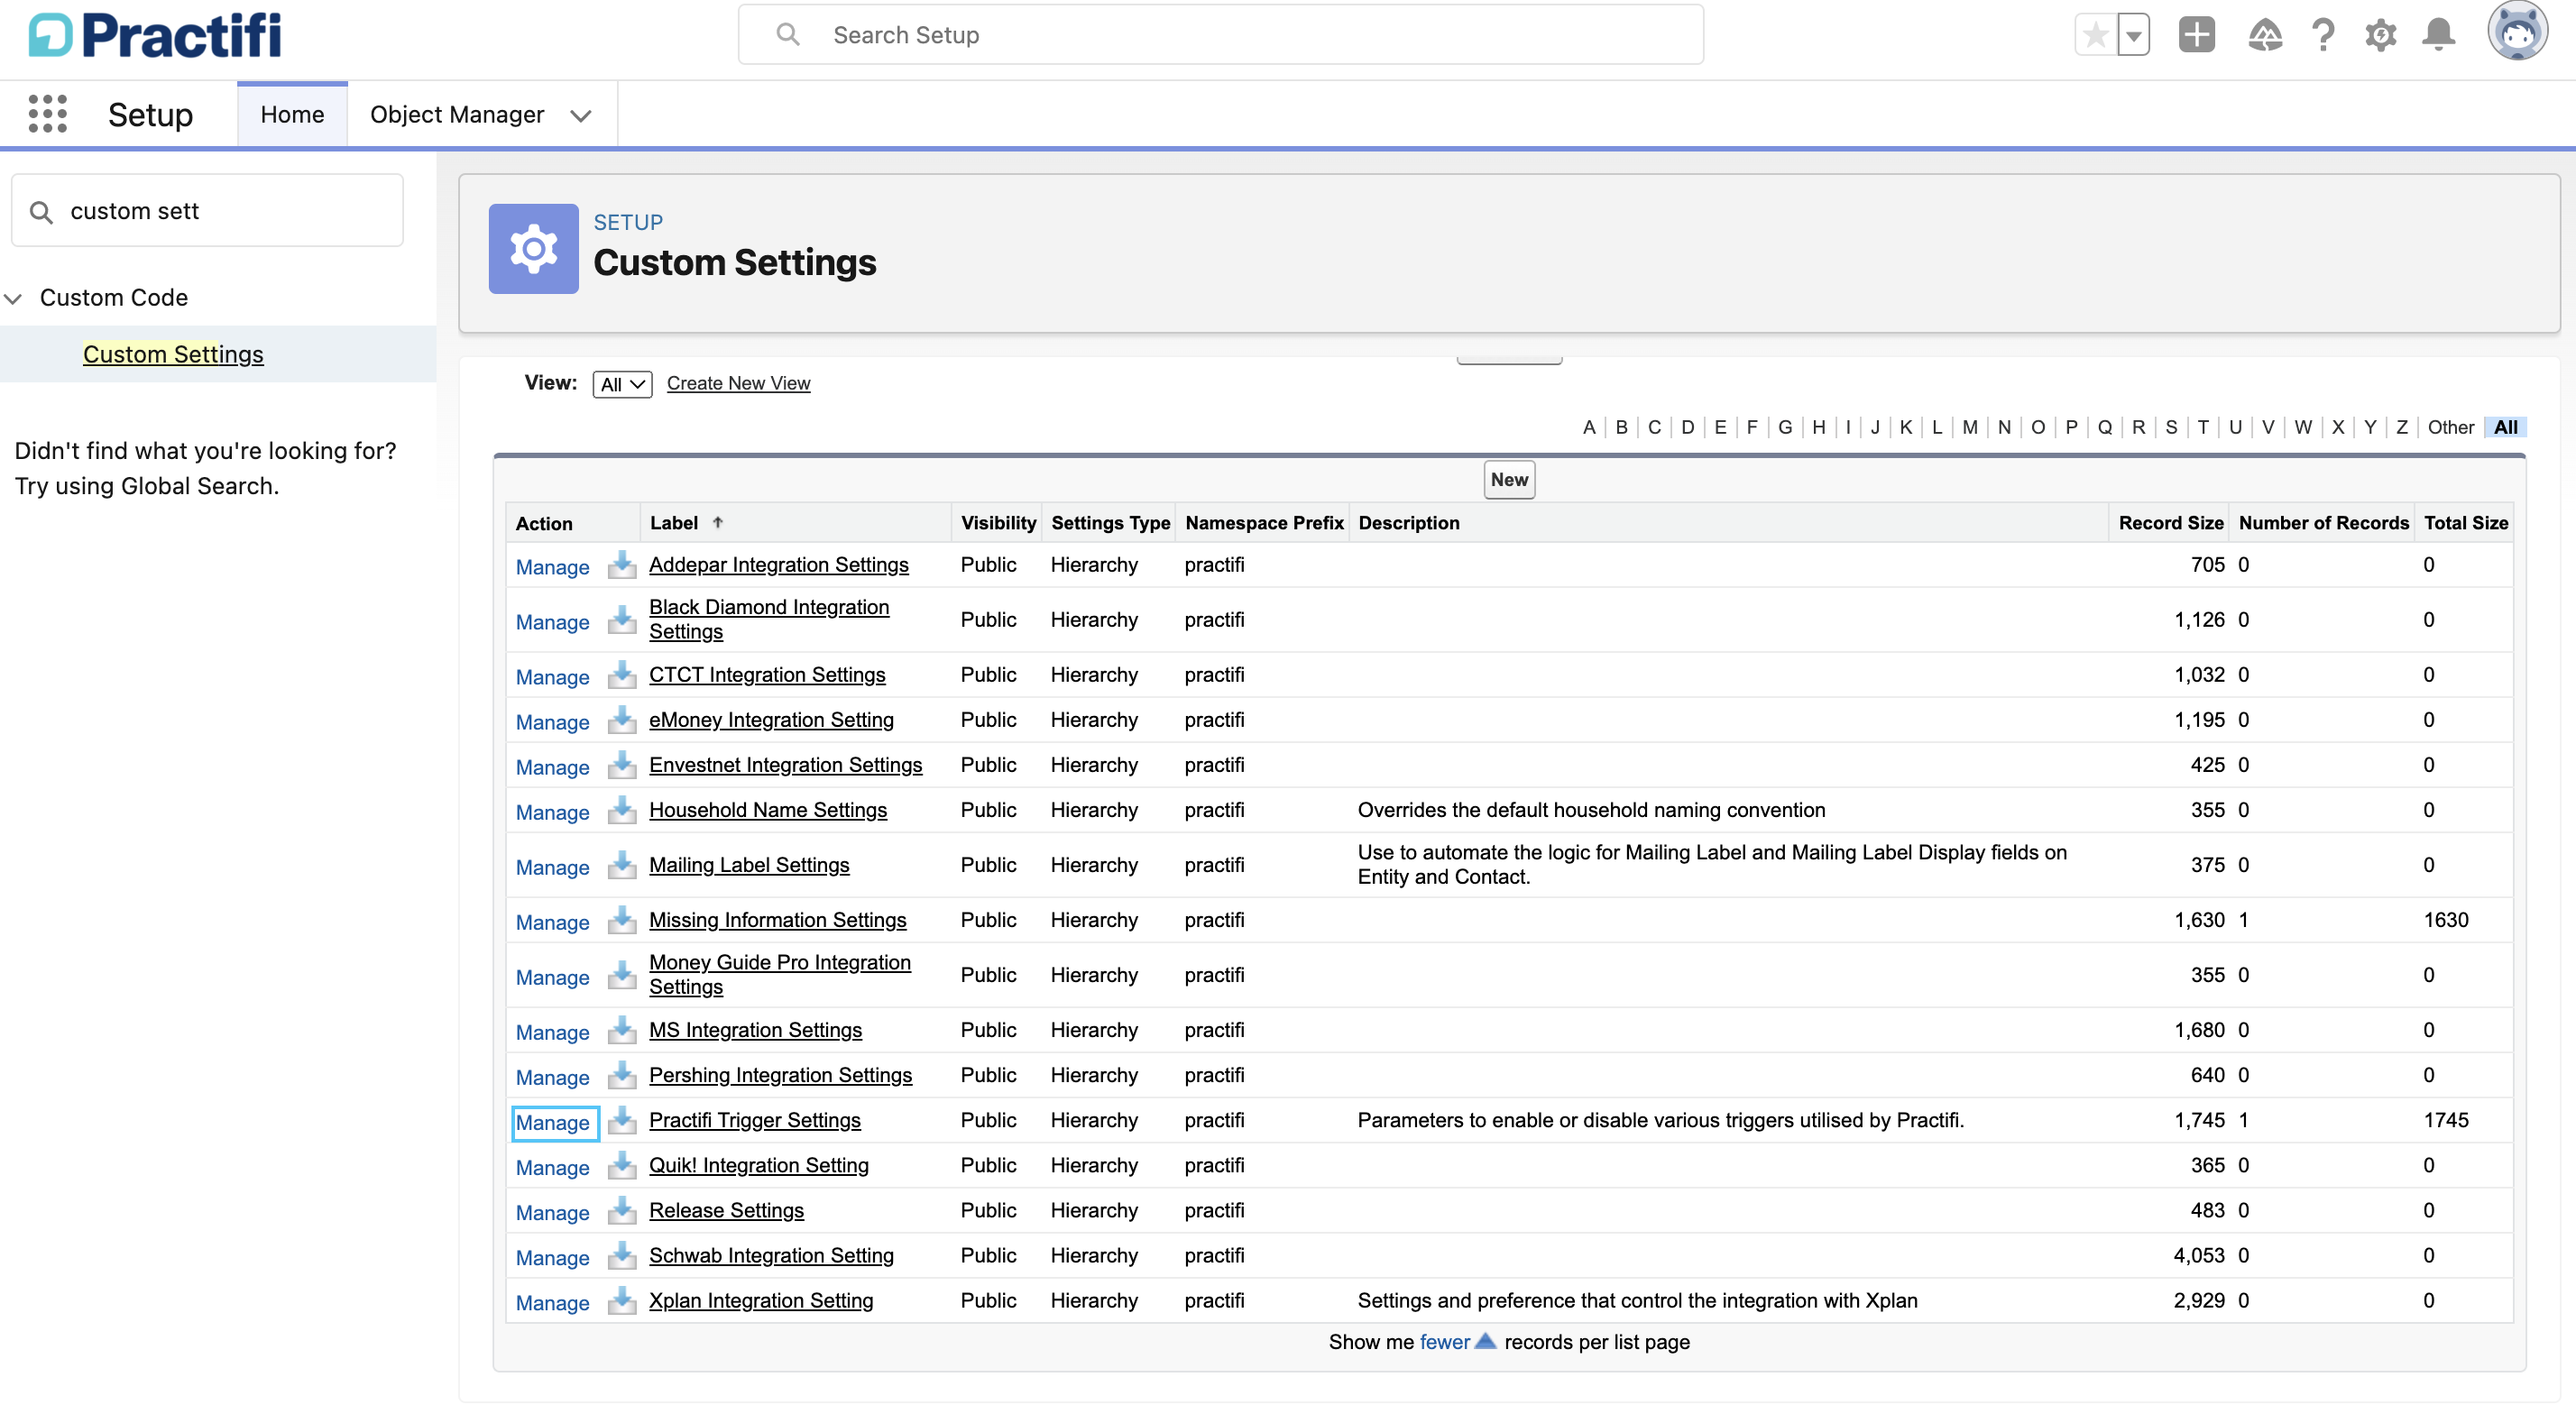The image size is (2576, 1414).
Task: Click the download icon for Household Name Settings
Action: tap(622, 810)
